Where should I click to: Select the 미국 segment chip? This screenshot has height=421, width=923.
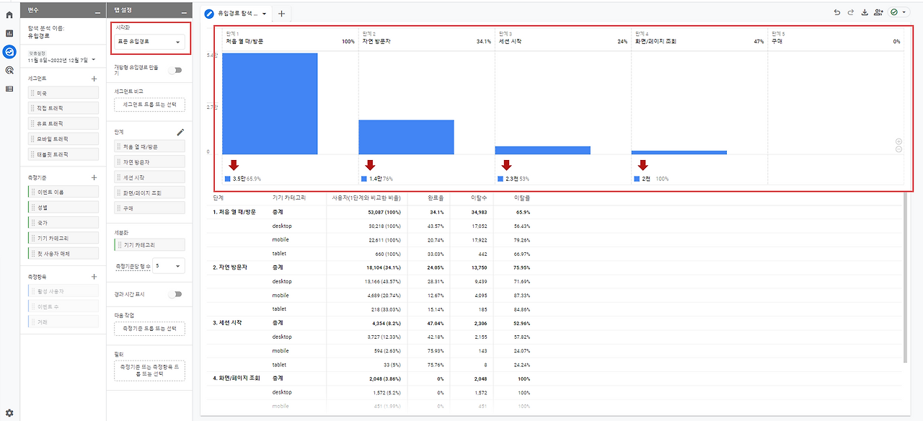tap(63, 92)
